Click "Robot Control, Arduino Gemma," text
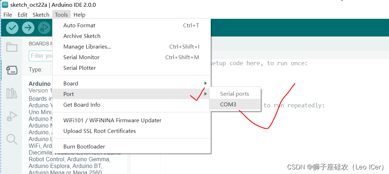Viewport: 389px width, 174px height. 70,159
